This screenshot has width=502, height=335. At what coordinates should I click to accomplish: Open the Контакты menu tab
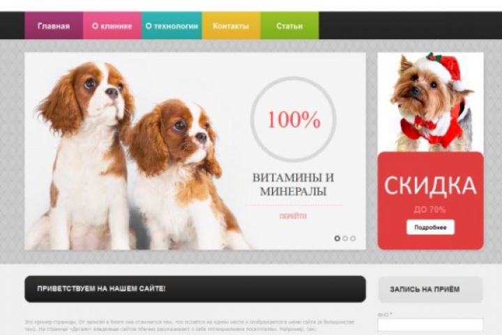pos(231,26)
